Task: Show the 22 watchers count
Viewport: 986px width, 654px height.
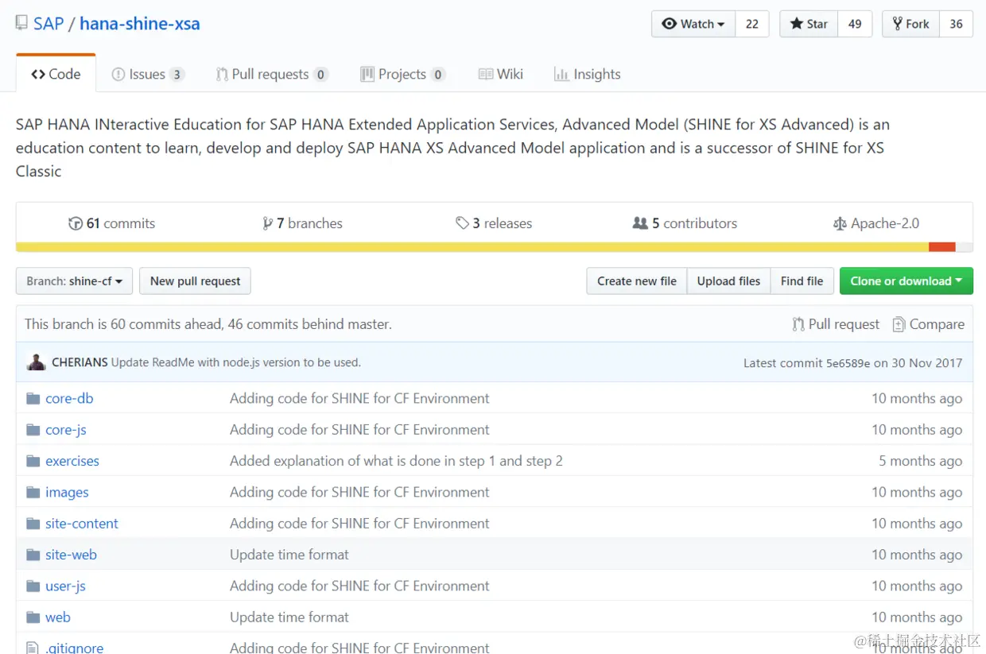Action: (752, 24)
